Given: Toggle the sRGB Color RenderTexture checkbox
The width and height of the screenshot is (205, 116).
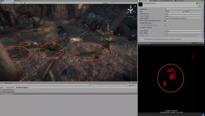Looking at the screenshot, I should (165, 21).
